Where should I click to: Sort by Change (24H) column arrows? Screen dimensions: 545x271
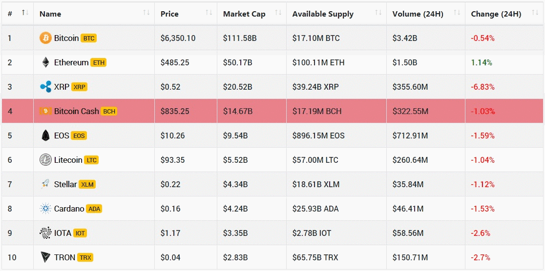point(535,14)
